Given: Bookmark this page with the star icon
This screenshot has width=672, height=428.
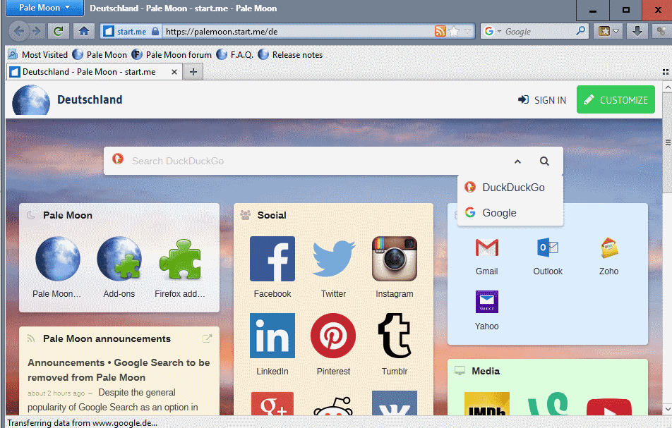Looking at the screenshot, I should pyautogui.click(x=454, y=31).
